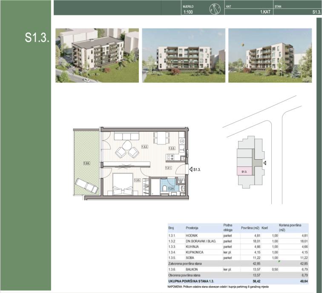Select the pink S1.3. unit on site plan
Image resolution: width=322 pixels, height=293 pixels.
(x=244, y=171)
